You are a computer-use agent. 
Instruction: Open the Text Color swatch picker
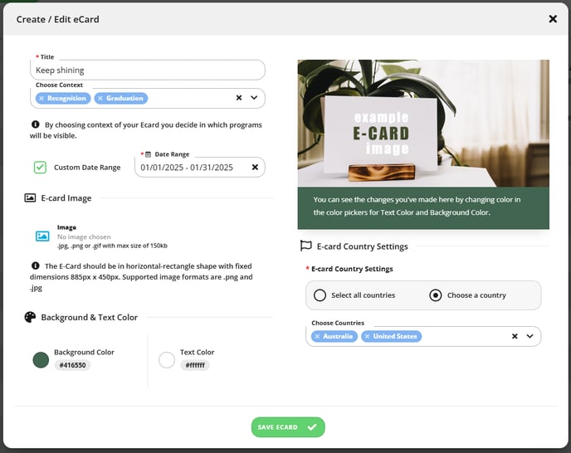point(167,360)
